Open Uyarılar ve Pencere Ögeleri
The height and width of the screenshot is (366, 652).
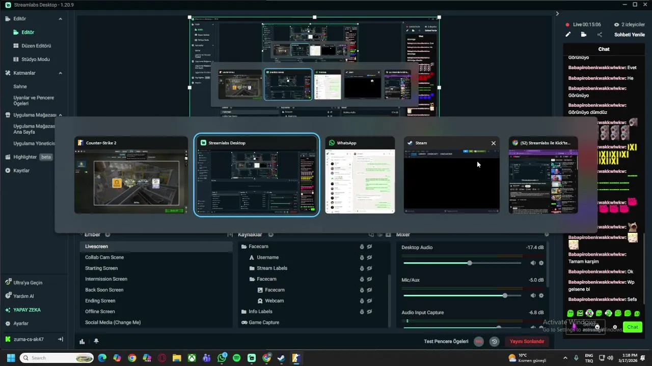(34, 101)
